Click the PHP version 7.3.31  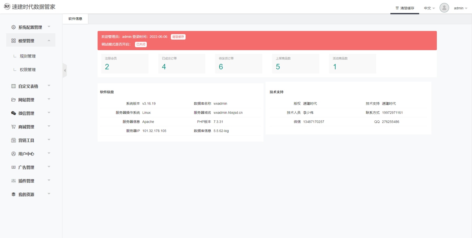[218, 122]
